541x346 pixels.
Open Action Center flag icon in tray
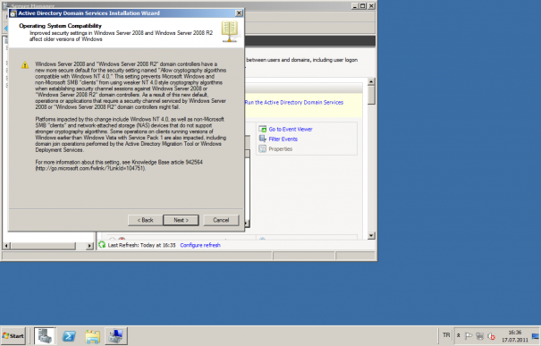click(469, 335)
